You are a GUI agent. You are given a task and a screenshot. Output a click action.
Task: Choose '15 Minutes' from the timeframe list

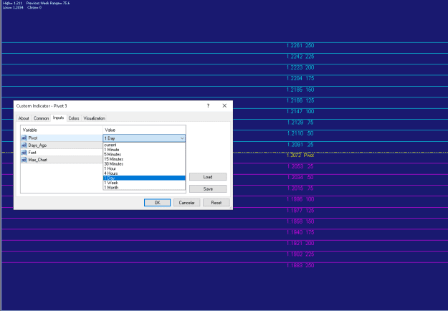tap(144, 159)
